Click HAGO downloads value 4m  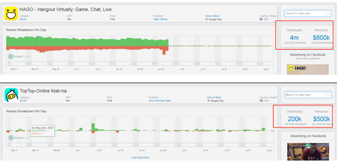click(294, 38)
